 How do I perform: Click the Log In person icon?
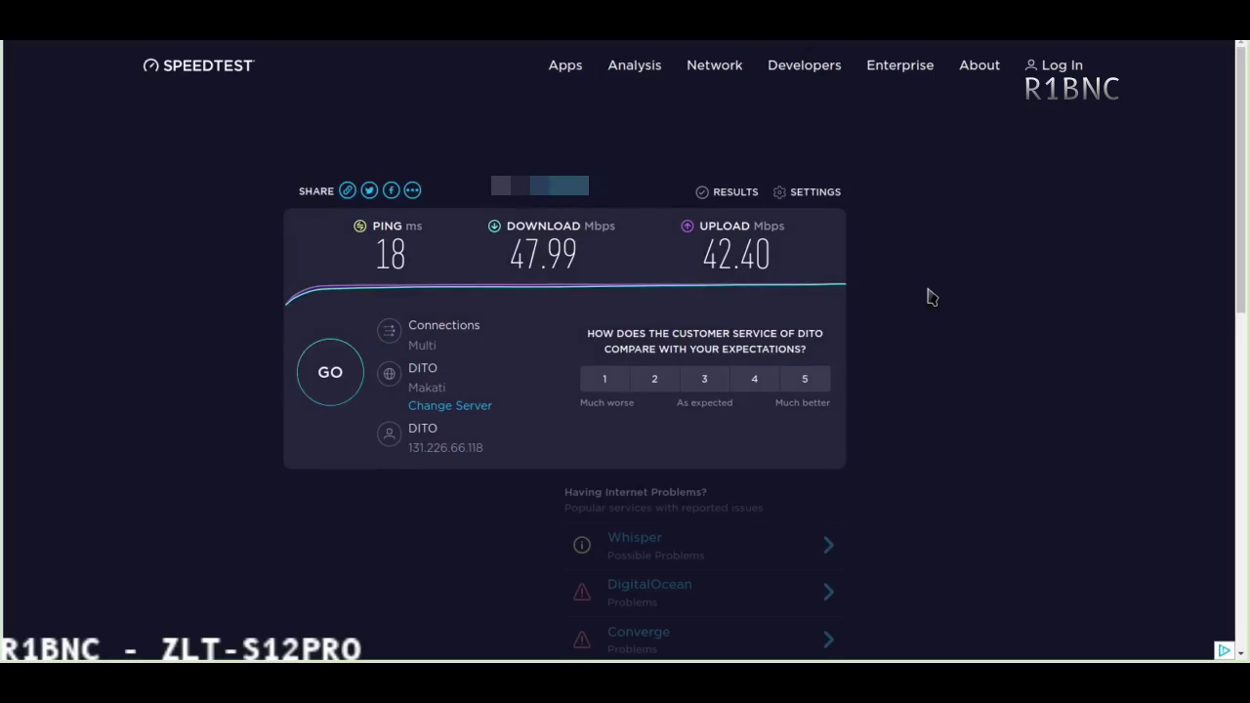click(x=1030, y=65)
